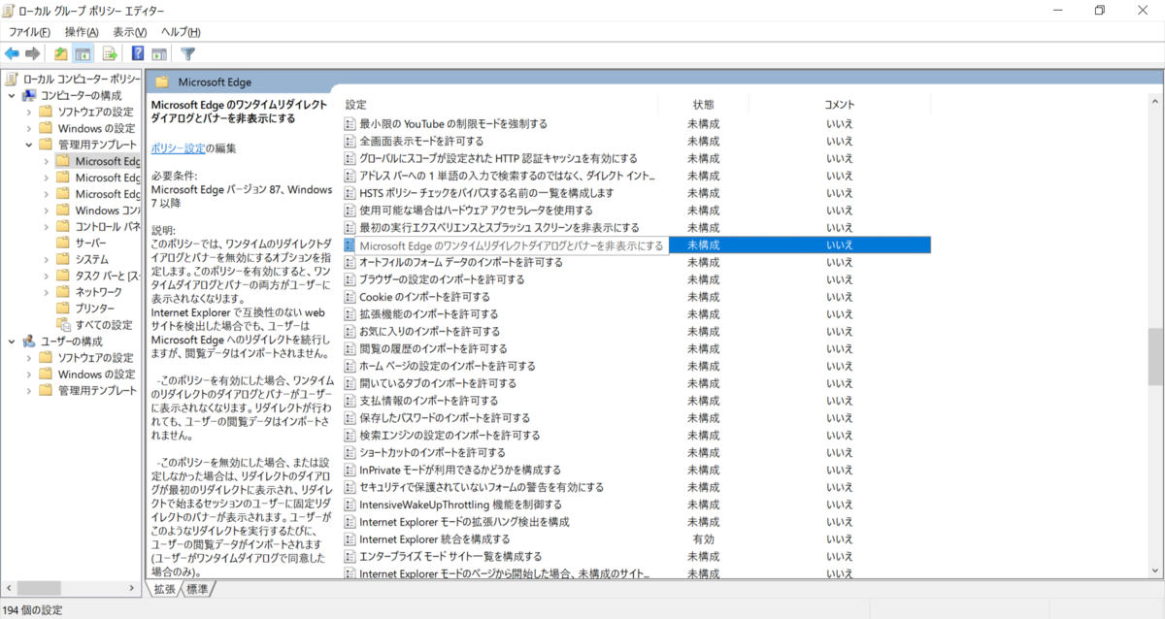This screenshot has height=619, width=1165.
Task: Click policy icon for 拡張機能のインポートを許可する
Action: pos(351,314)
